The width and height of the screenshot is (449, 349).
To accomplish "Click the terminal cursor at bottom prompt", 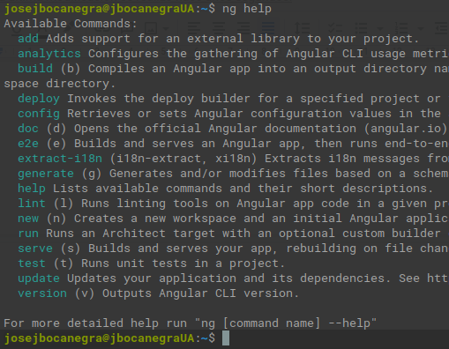I will (x=226, y=338).
